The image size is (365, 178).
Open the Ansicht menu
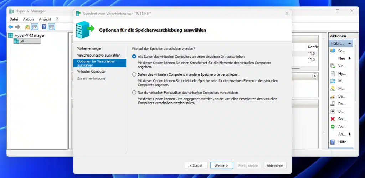point(45,19)
